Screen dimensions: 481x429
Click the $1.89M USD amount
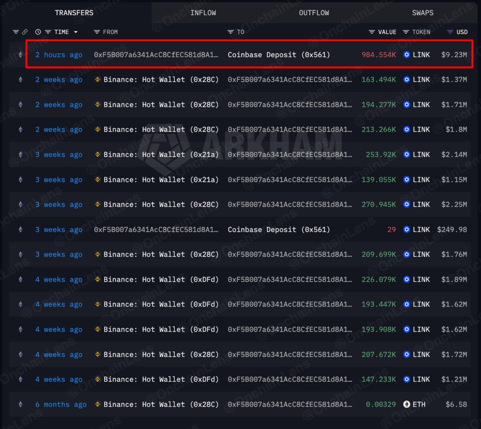pyautogui.click(x=454, y=280)
